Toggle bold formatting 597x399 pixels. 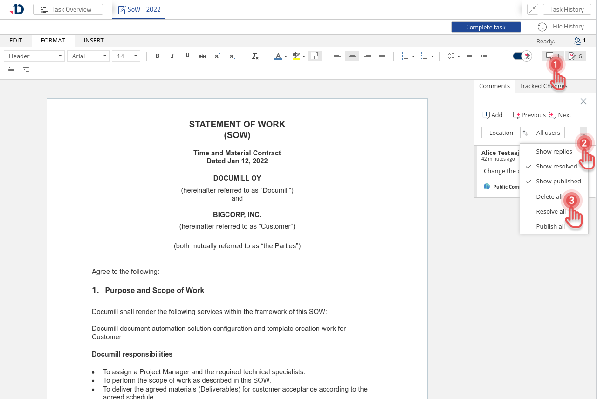158,56
